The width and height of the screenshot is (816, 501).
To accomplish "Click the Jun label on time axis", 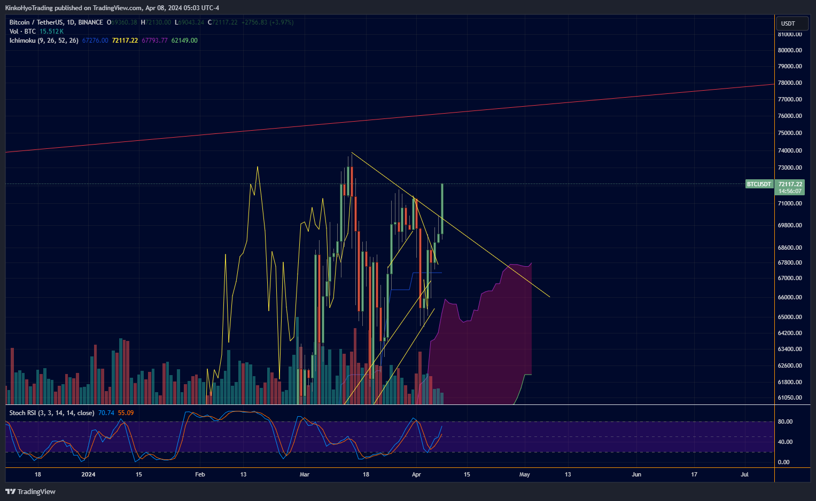I will [636, 474].
